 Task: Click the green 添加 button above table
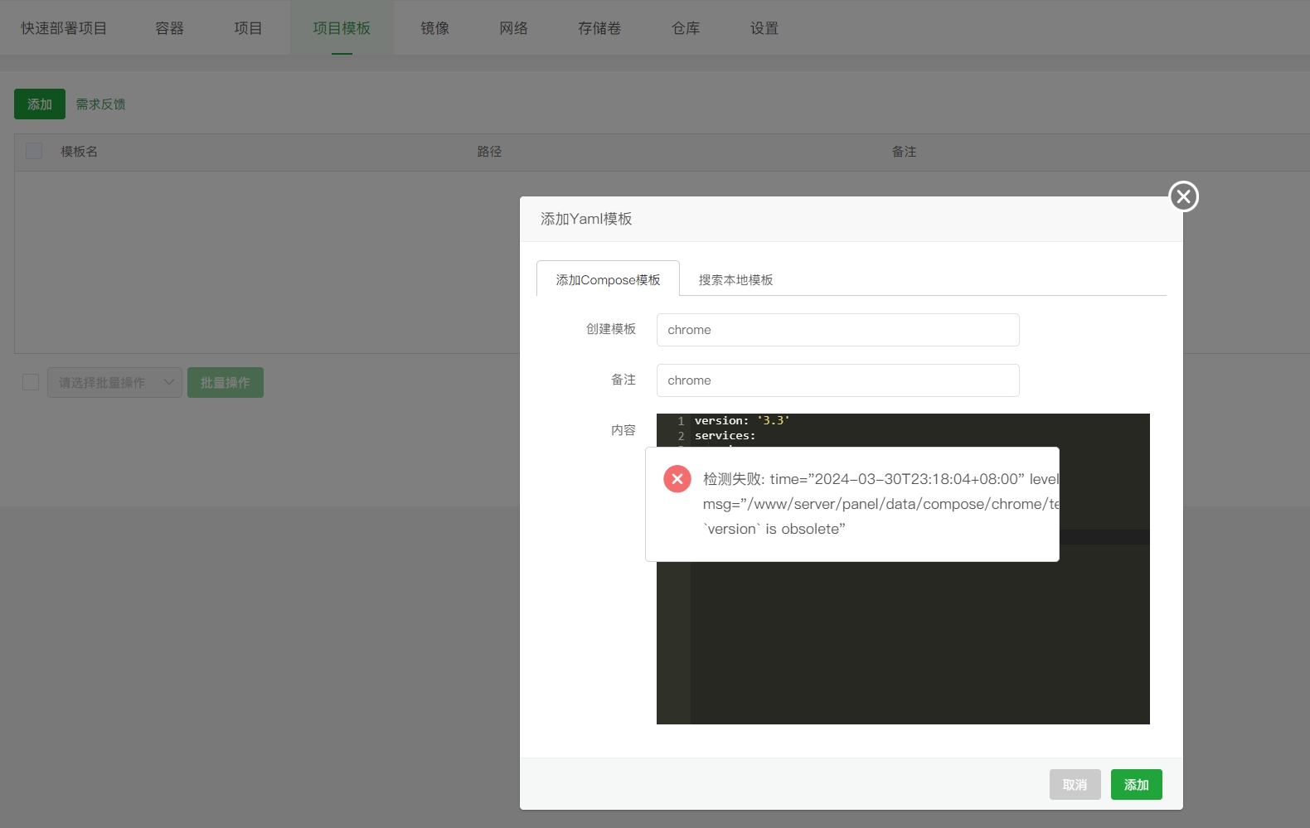[40, 104]
